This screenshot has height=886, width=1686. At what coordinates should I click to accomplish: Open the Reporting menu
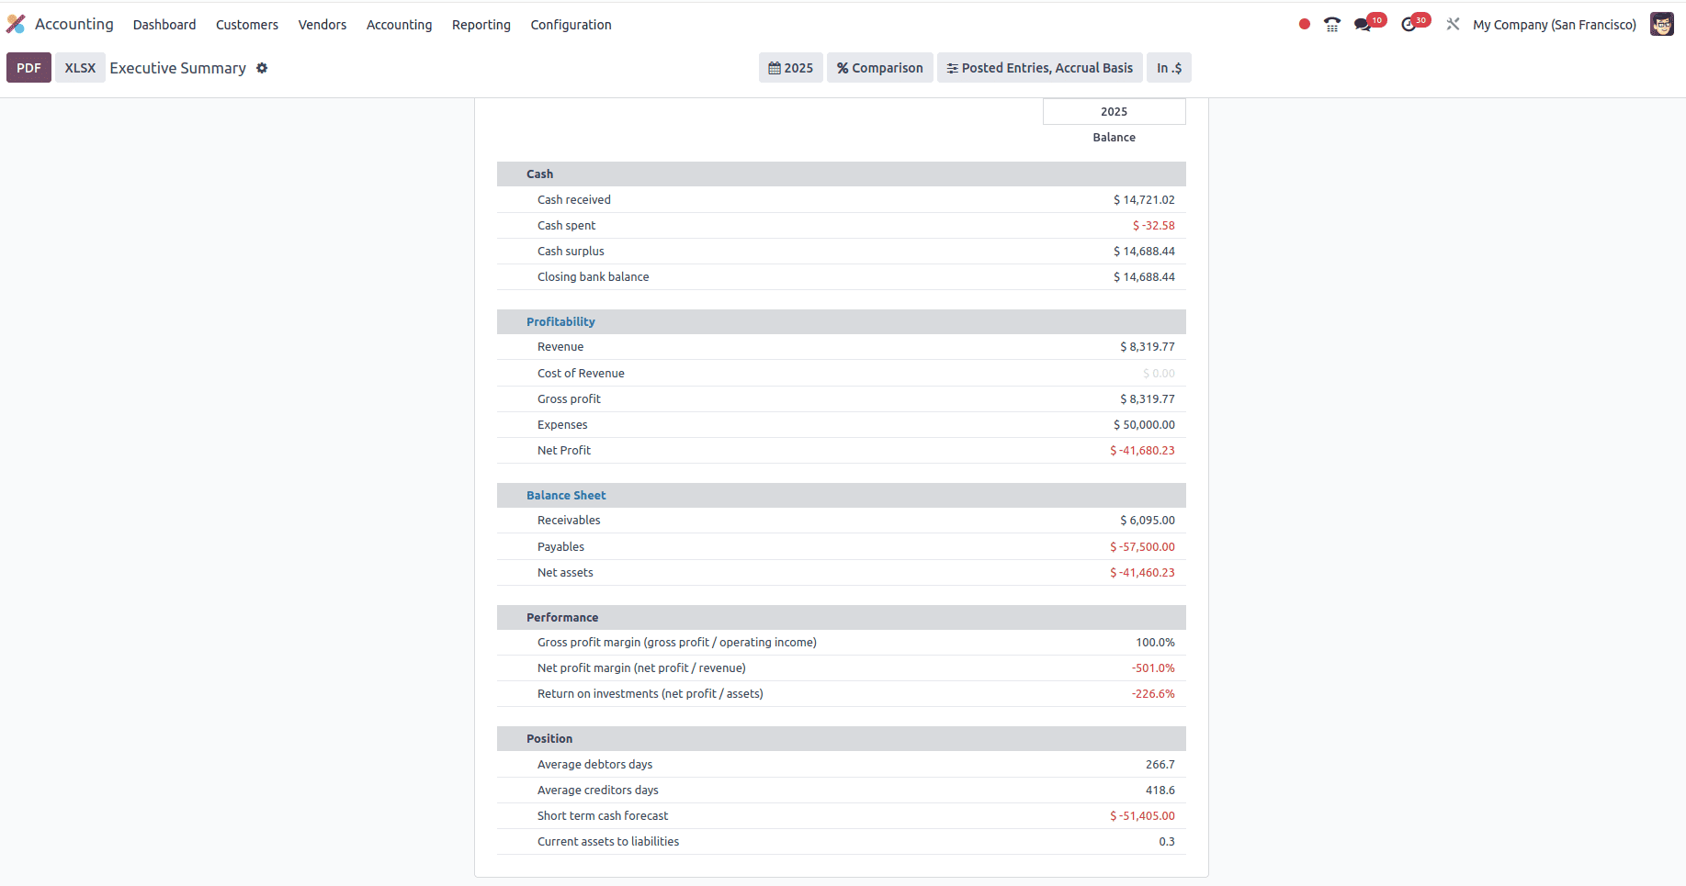click(x=481, y=25)
